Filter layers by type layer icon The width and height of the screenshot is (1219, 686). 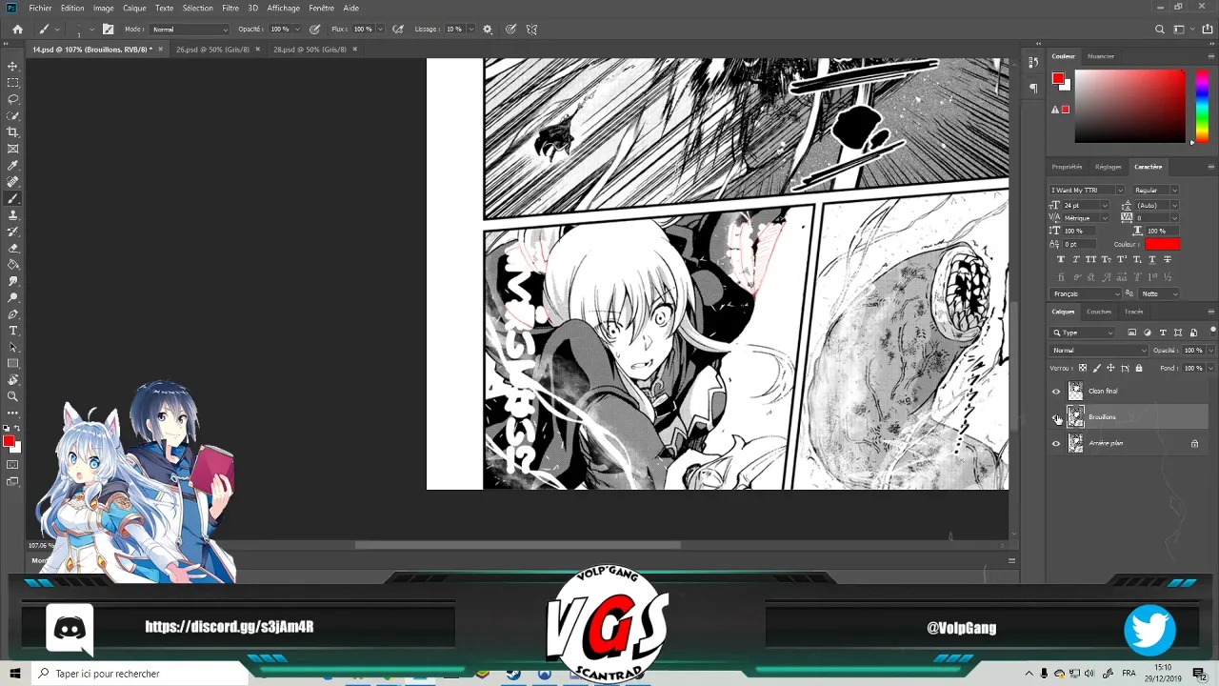coord(1162,333)
